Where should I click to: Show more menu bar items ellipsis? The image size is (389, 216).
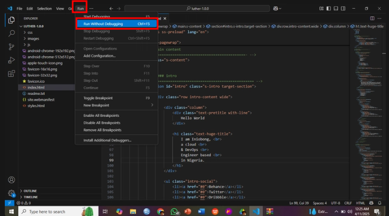91,9
